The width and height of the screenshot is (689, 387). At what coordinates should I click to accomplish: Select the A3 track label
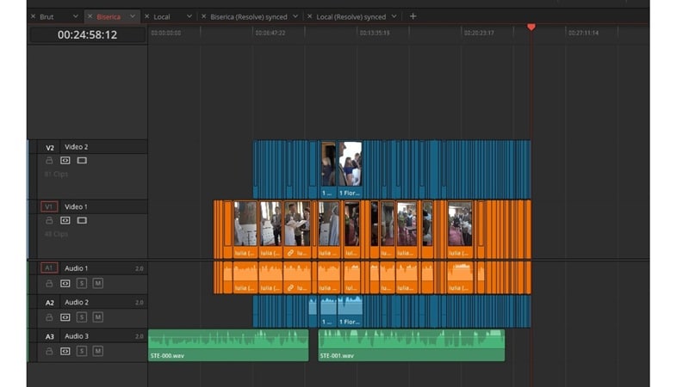click(50, 336)
